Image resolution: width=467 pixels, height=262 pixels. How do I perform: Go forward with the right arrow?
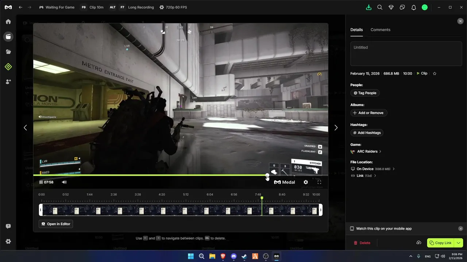click(30, 7)
